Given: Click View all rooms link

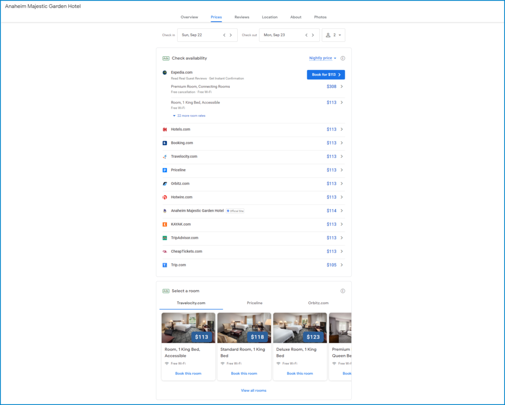Looking at the screenshot, I should [x=253, y=391].
